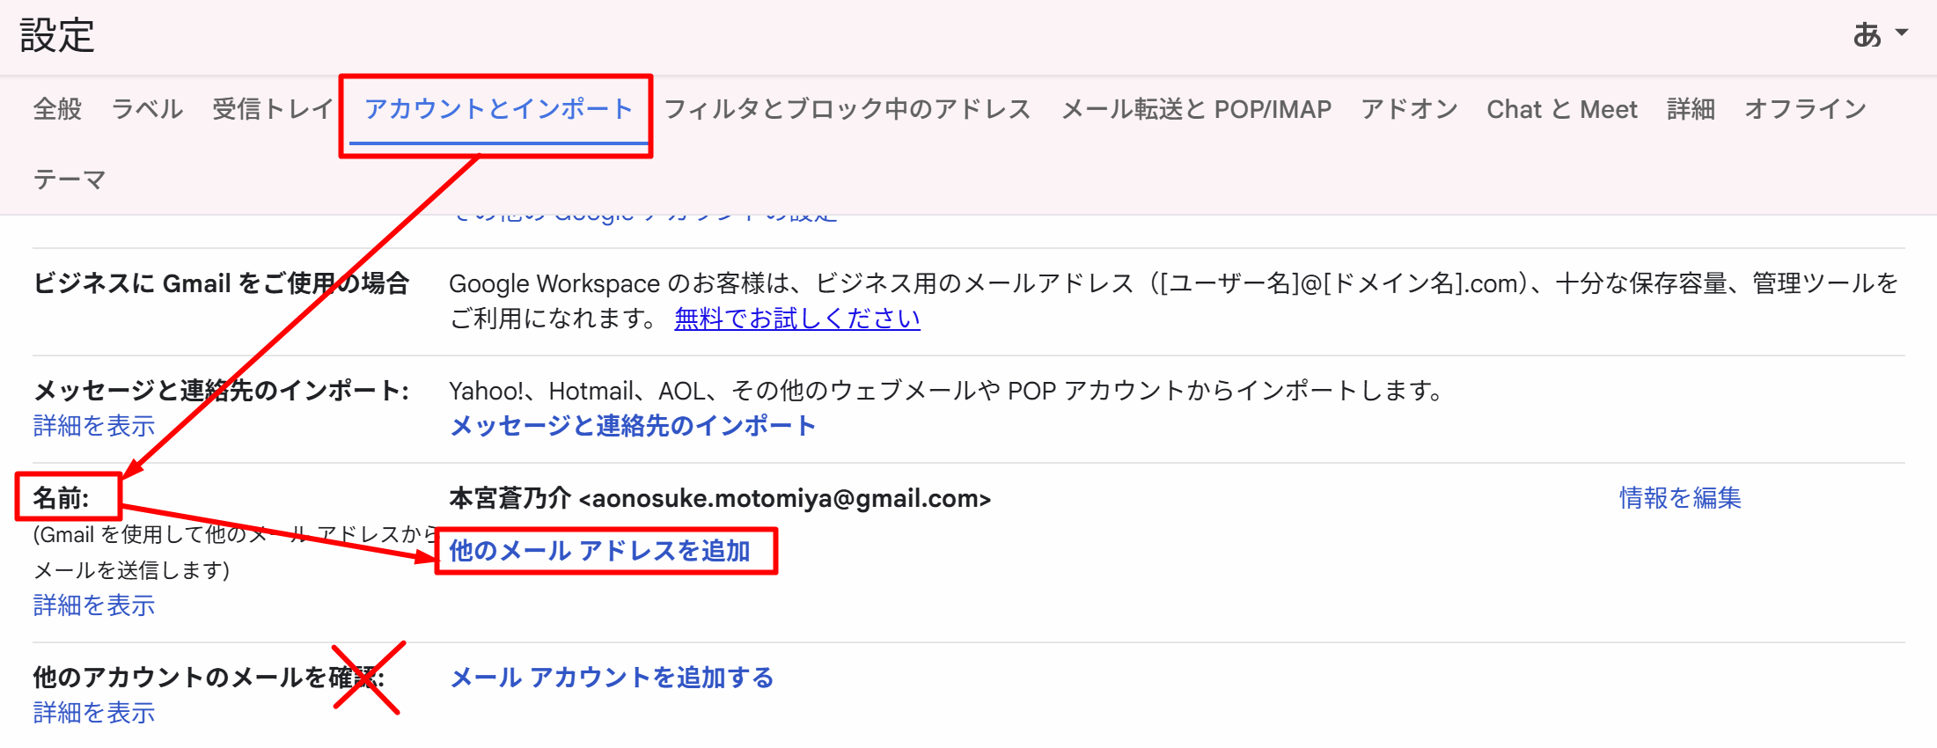This screenshot has width=1937, height=748.
Task: Open the メール転送と POP/IMAP tab
Action: pyautogui.click(x=1196, y=109)
